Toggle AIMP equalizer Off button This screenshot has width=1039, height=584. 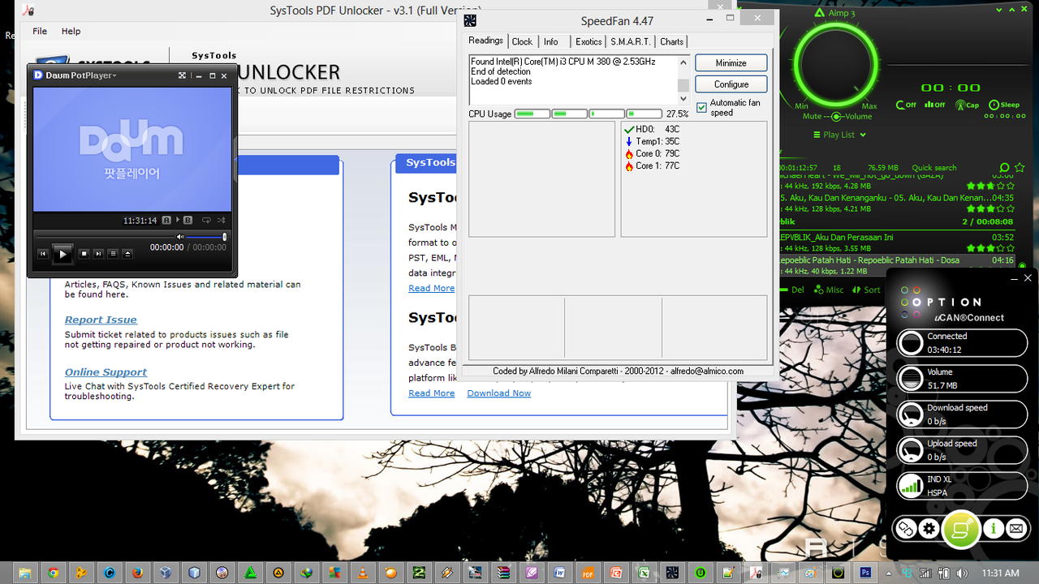[935, 105]
